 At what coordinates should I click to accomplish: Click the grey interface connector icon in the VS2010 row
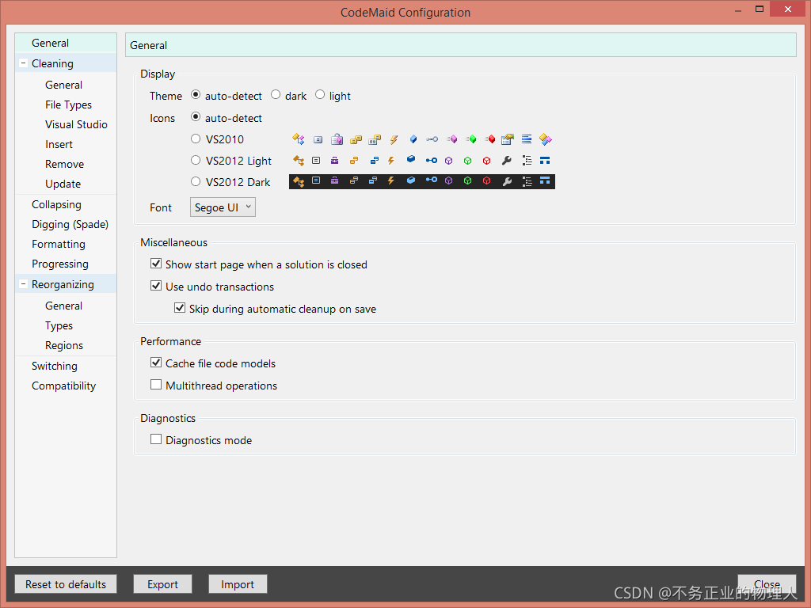tap(432, 139)
